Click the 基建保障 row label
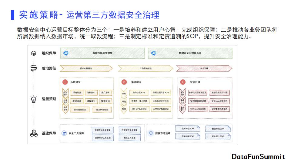Image resolution: width=291 pixels, height=163 pixels. click(49, 133)
